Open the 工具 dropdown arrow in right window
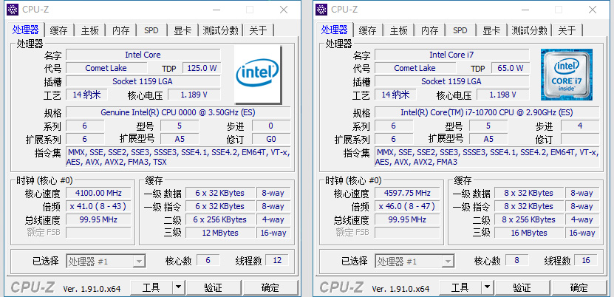 (487, 287)
